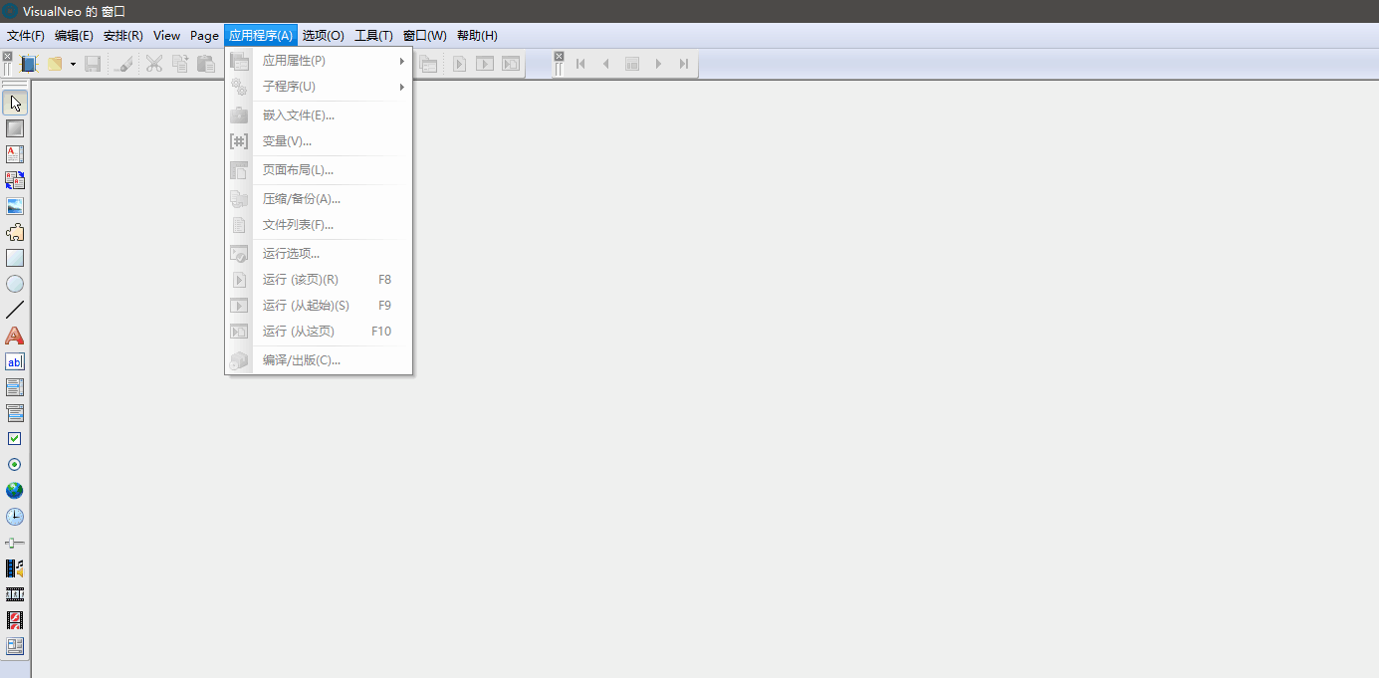Close the main toolbar with its X
Screen dimensions: 1379x678
tap(8, 57)
